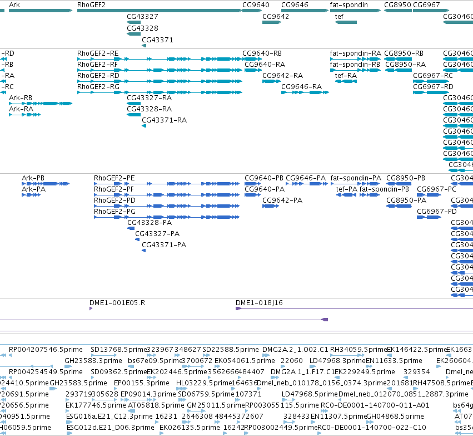Screen dimensions: 473x436
Task: Select gene CG43328
Action: coord(133,34)
